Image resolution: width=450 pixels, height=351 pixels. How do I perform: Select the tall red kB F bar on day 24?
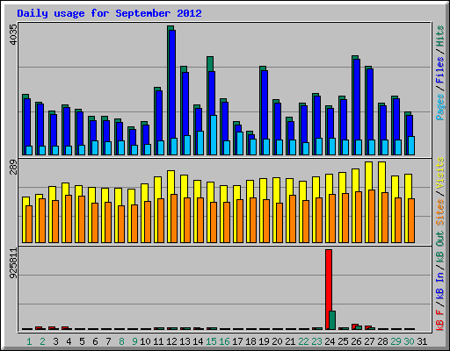329,290
